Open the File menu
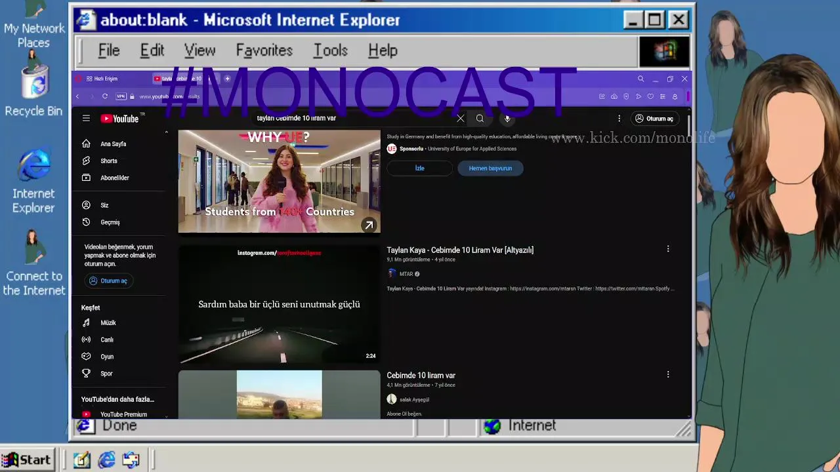 pos(109,50)
